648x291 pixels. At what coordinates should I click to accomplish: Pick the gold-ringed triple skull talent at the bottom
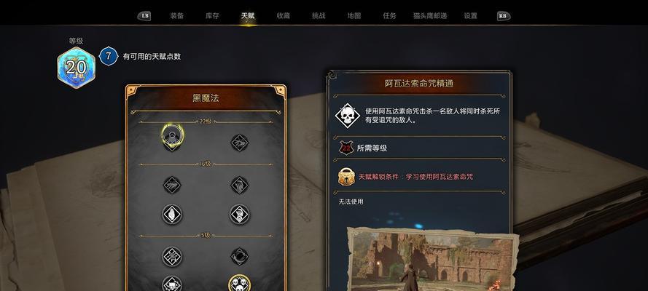click(x=239, y=283)
